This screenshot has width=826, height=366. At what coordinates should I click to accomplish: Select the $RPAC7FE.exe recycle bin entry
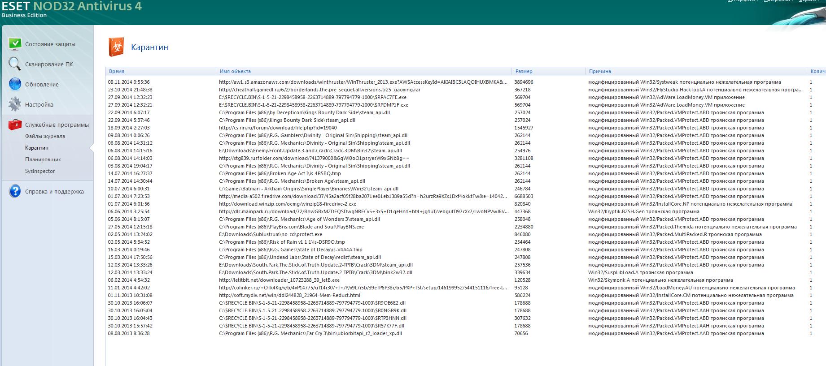[x=466, y=98]
